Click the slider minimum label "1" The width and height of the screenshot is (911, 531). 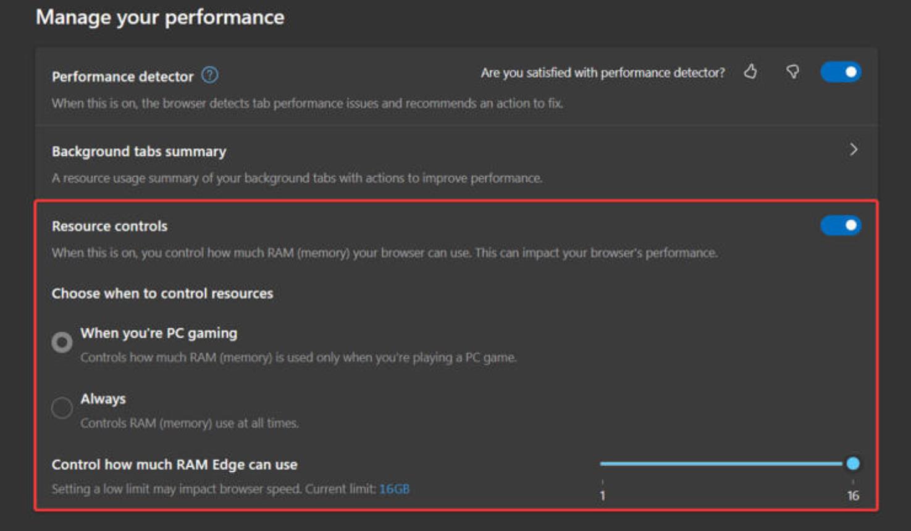602,495
